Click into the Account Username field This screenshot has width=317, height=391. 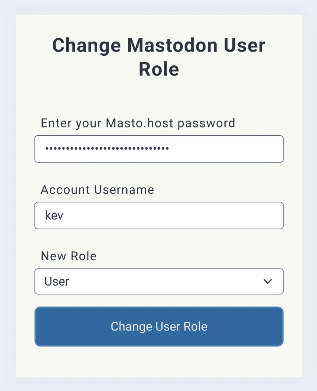pyautogui.click(x=159, y=216)
